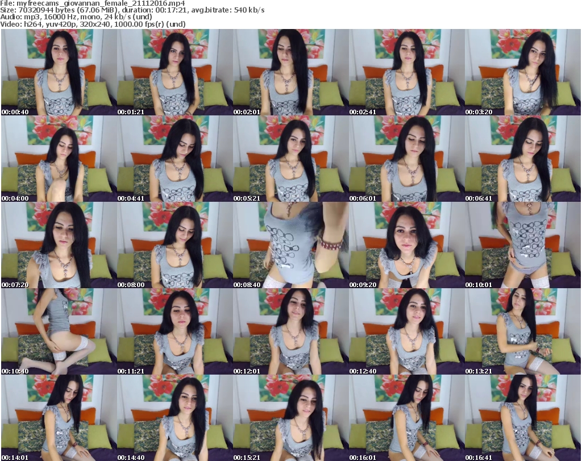Screen dimensions: 582x461
Task: Select the frame marked 00:15:21
Action: click(290, 418)
